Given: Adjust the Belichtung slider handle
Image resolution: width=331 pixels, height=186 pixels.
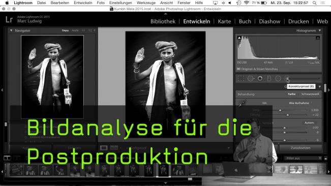Looking at the screenshot, I should click(x=284, y=128).
